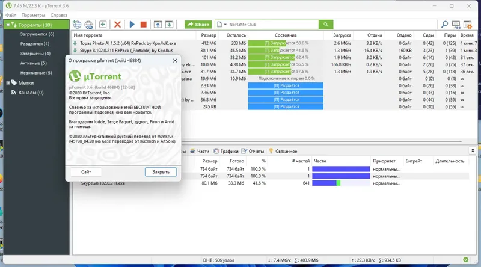Click the Каналы RSS feed icon

coord(13,92)
